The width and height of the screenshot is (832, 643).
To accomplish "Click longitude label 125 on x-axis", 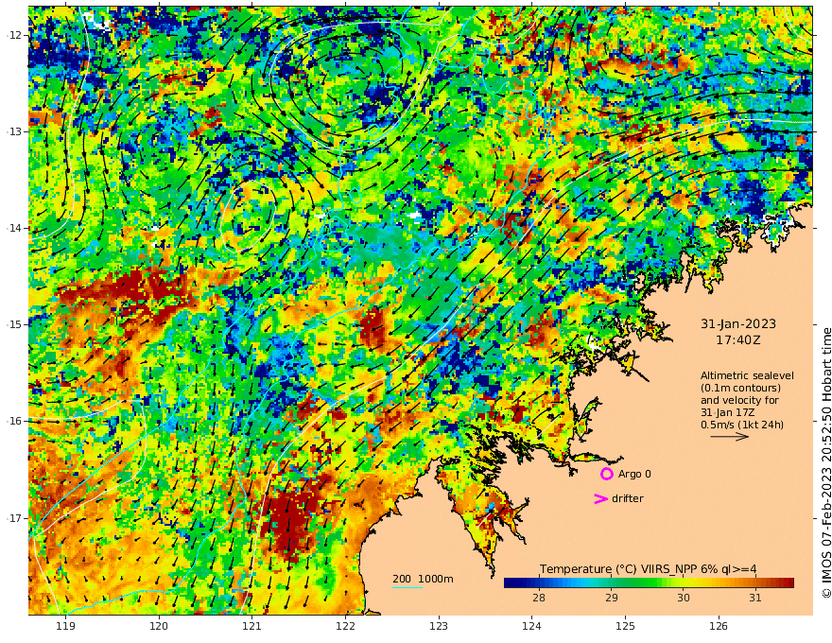I will pos(625,626).
